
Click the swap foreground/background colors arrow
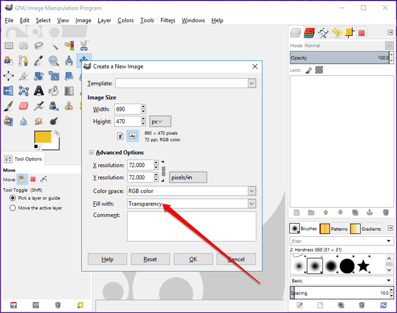click(x=57, y=133)
